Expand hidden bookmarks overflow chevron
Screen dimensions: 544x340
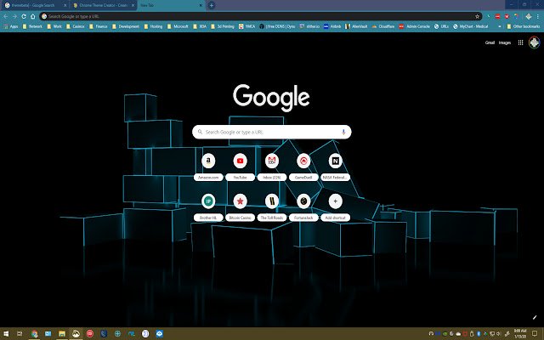click(x=500, y=26)
